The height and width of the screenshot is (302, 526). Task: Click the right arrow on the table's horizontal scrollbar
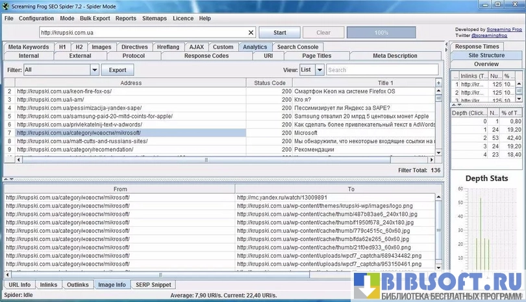point(430,159)
